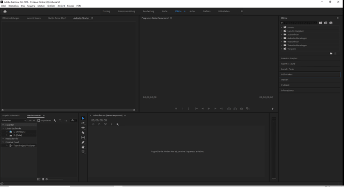This screenshot has height=187, width=344.
Task: Switch to the Farbe workspace
Action: tap(164, 11)
